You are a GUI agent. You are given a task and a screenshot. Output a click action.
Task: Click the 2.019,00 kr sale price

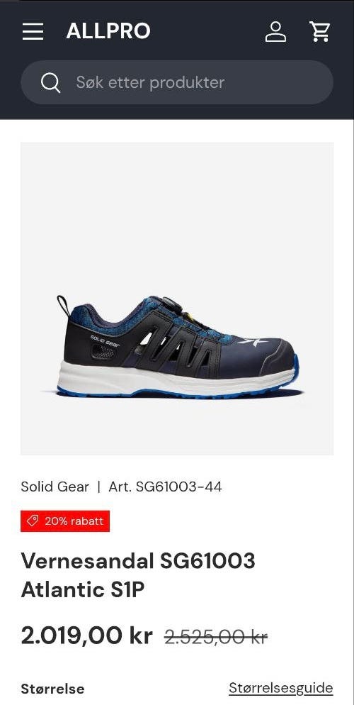(x=87, y=635)
